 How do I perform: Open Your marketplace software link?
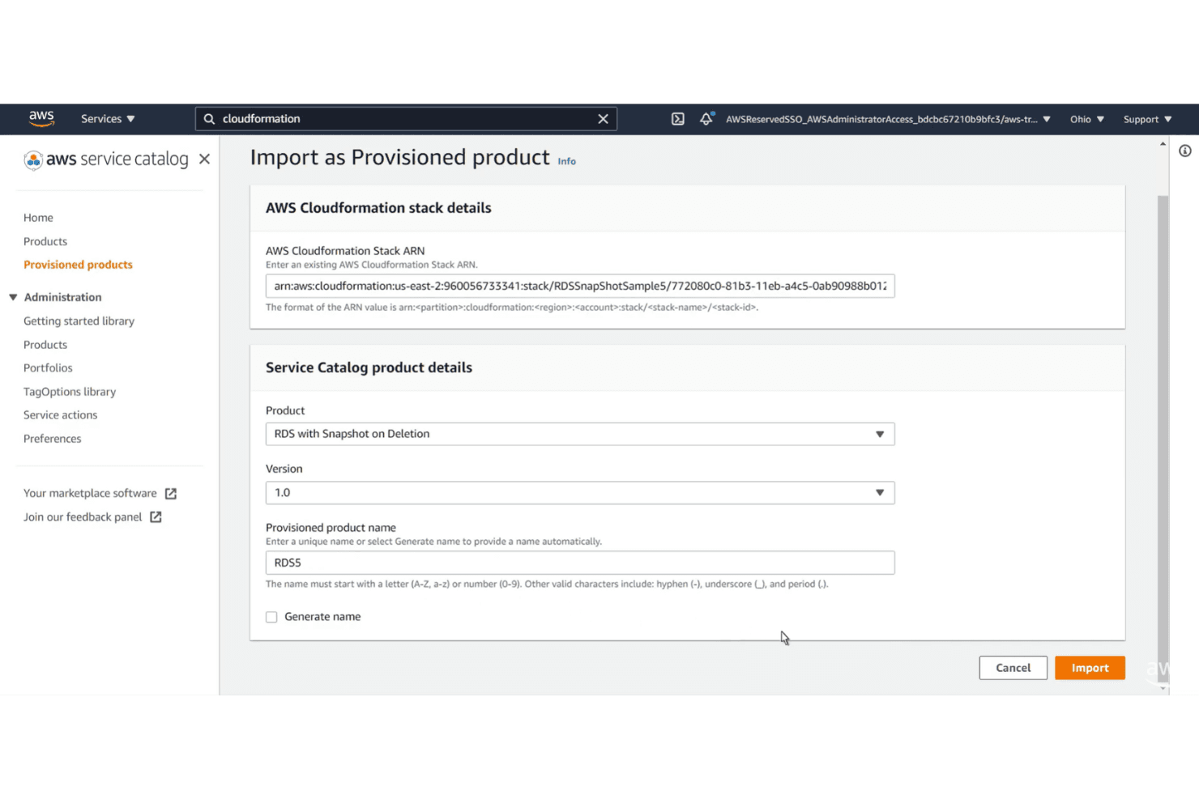click(90, 494)
